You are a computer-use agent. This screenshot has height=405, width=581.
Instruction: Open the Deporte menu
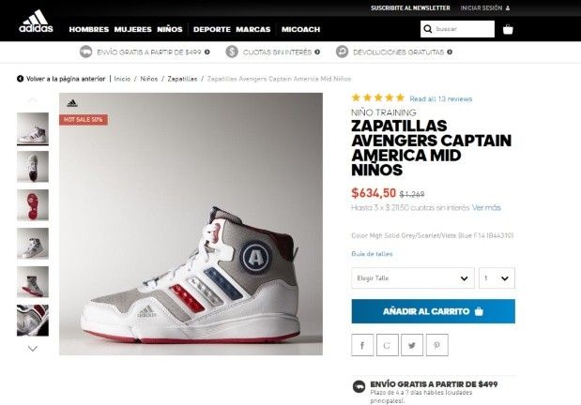(x=211, y=29)
